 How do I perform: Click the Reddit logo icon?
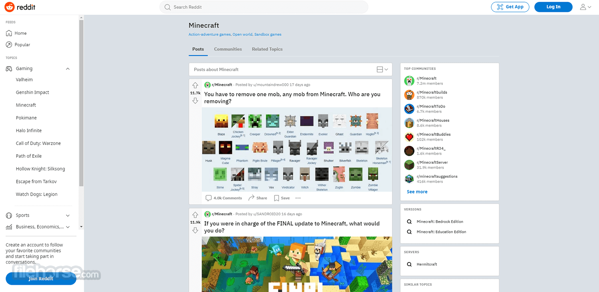[x=10, y=7]
